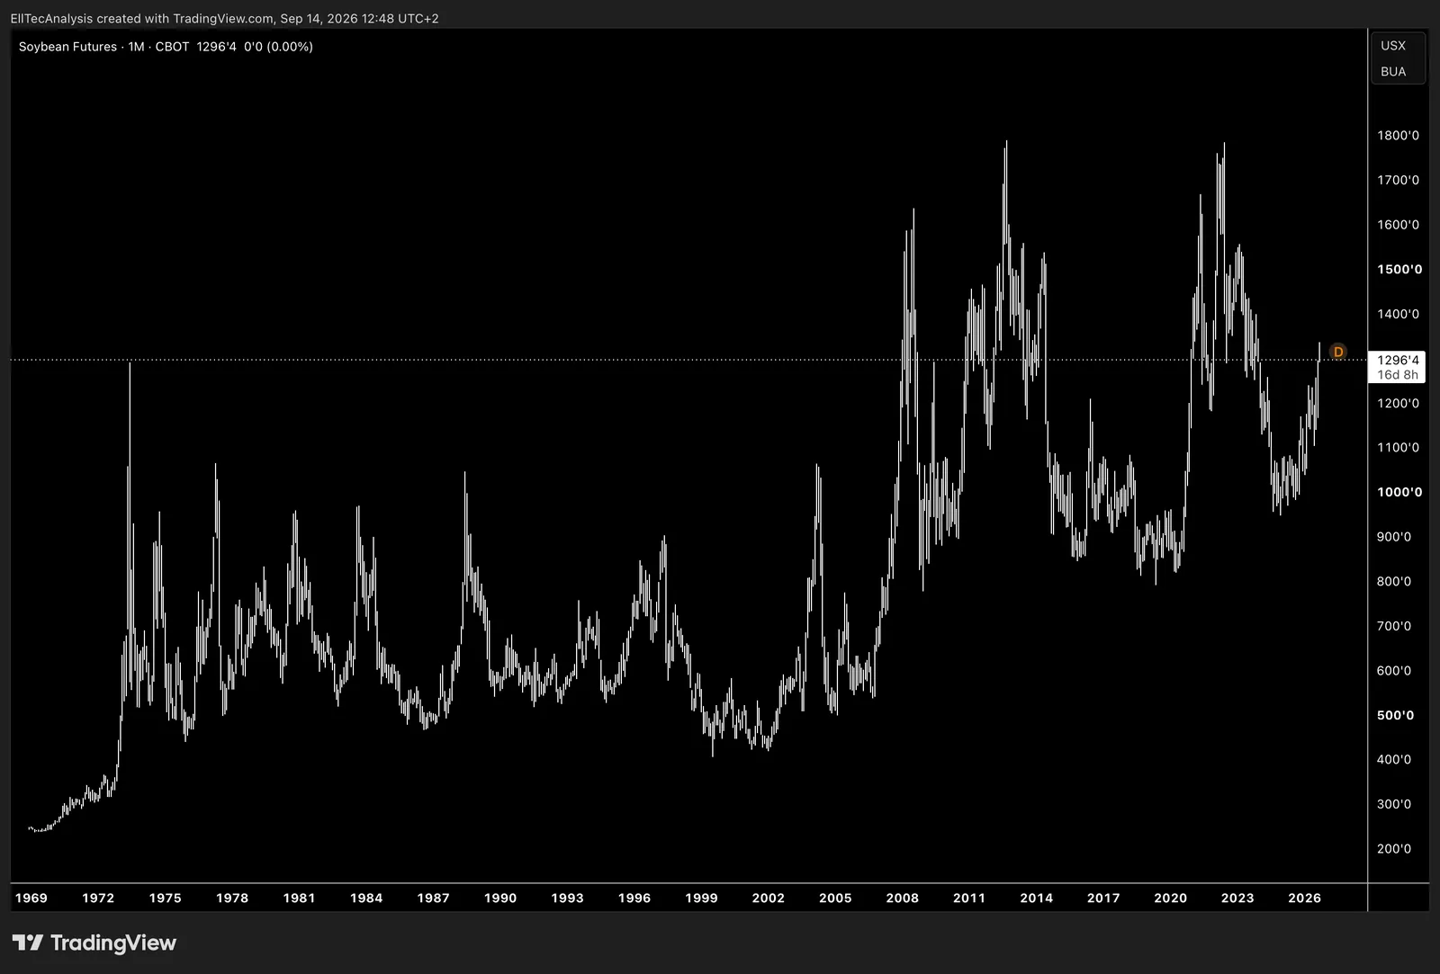Click the 2020 year label on the time axis
The image size is (1440, 974).
1170,898
